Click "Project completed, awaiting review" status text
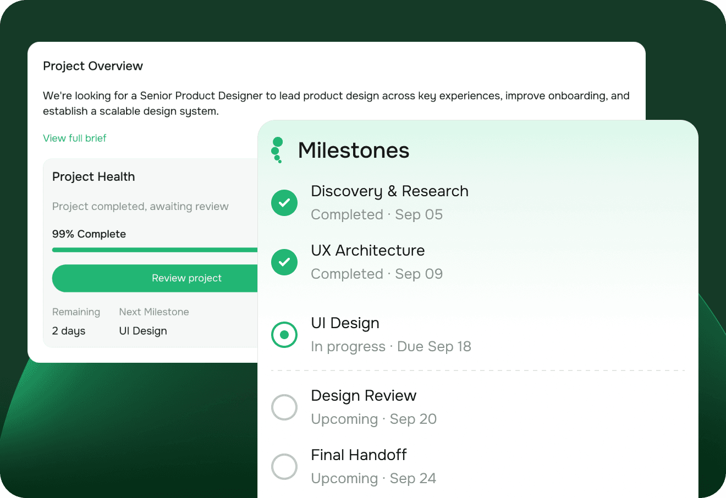726x498 pixels. tap(140, 207)
